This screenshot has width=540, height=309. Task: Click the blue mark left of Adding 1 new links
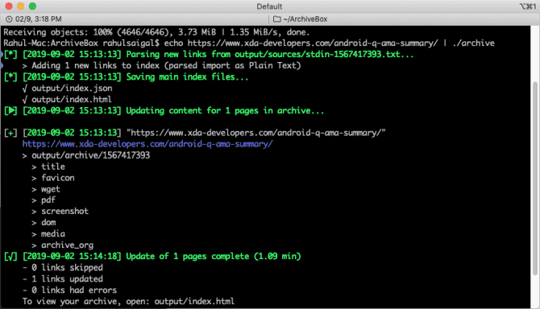[2, 66]
